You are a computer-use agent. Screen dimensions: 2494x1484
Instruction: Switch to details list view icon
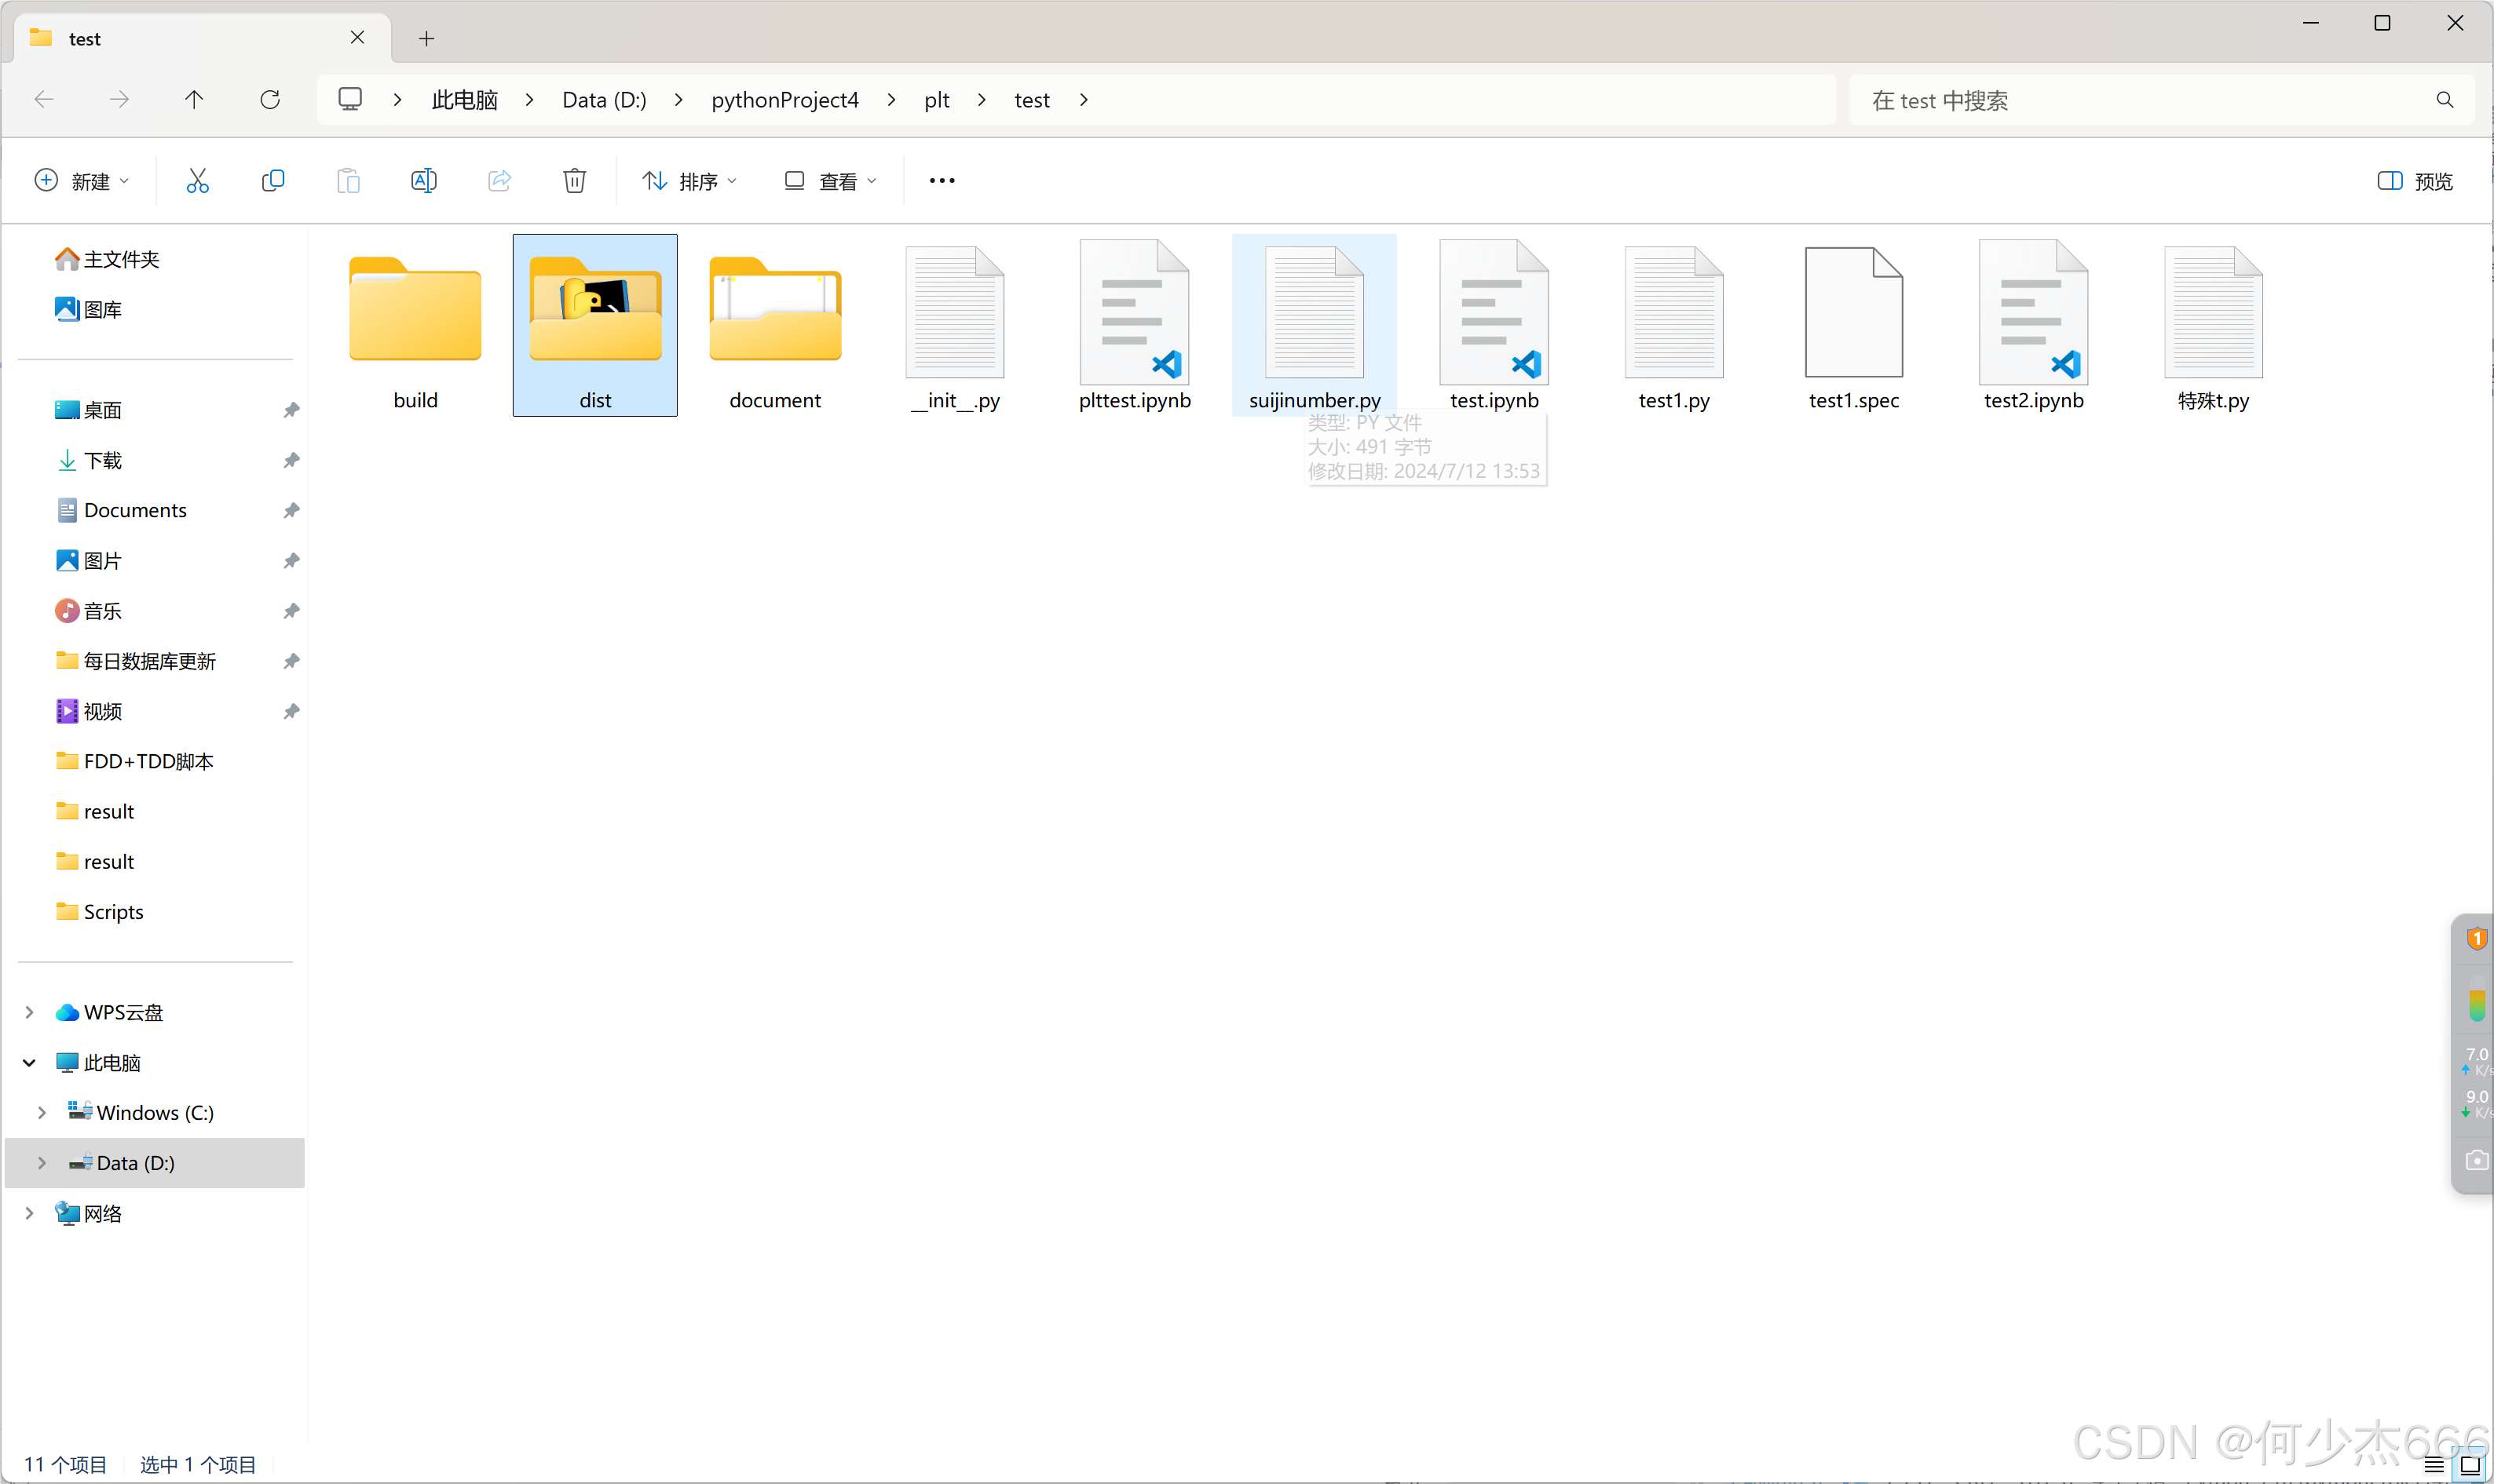point(2434,1465)
